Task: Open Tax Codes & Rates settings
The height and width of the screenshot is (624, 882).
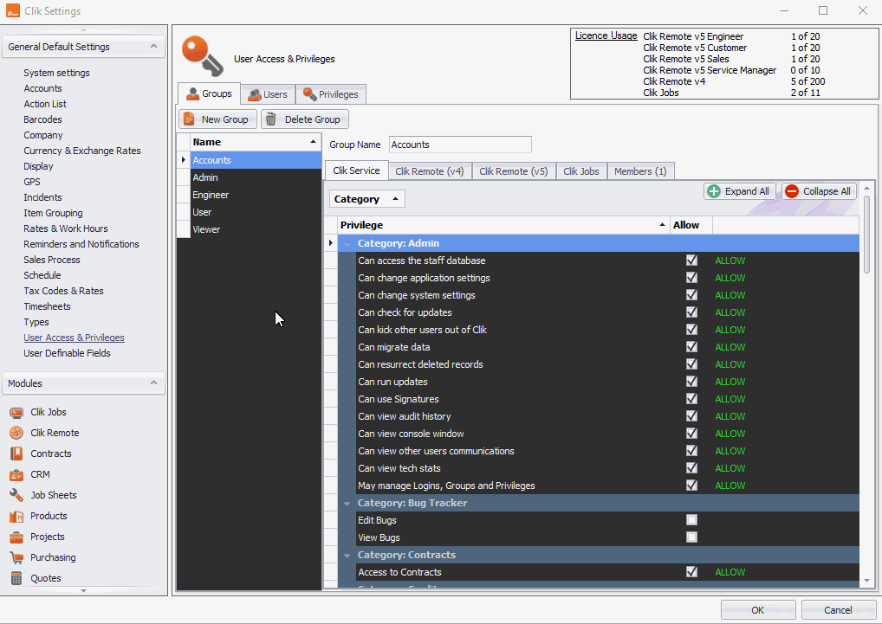Action: pos(63,291)
